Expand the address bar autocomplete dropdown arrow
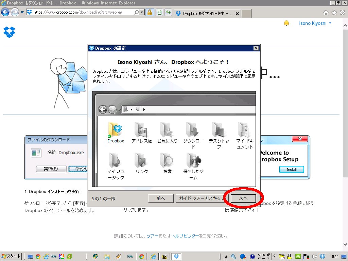Image resolution: width=348 pixels, height=261 pixels. (x=142, y=12)
